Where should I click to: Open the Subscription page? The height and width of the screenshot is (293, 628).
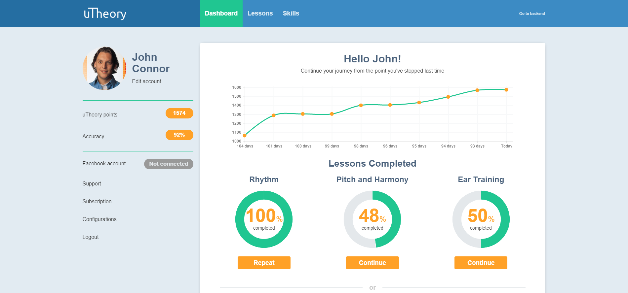[x=97, y=202]
